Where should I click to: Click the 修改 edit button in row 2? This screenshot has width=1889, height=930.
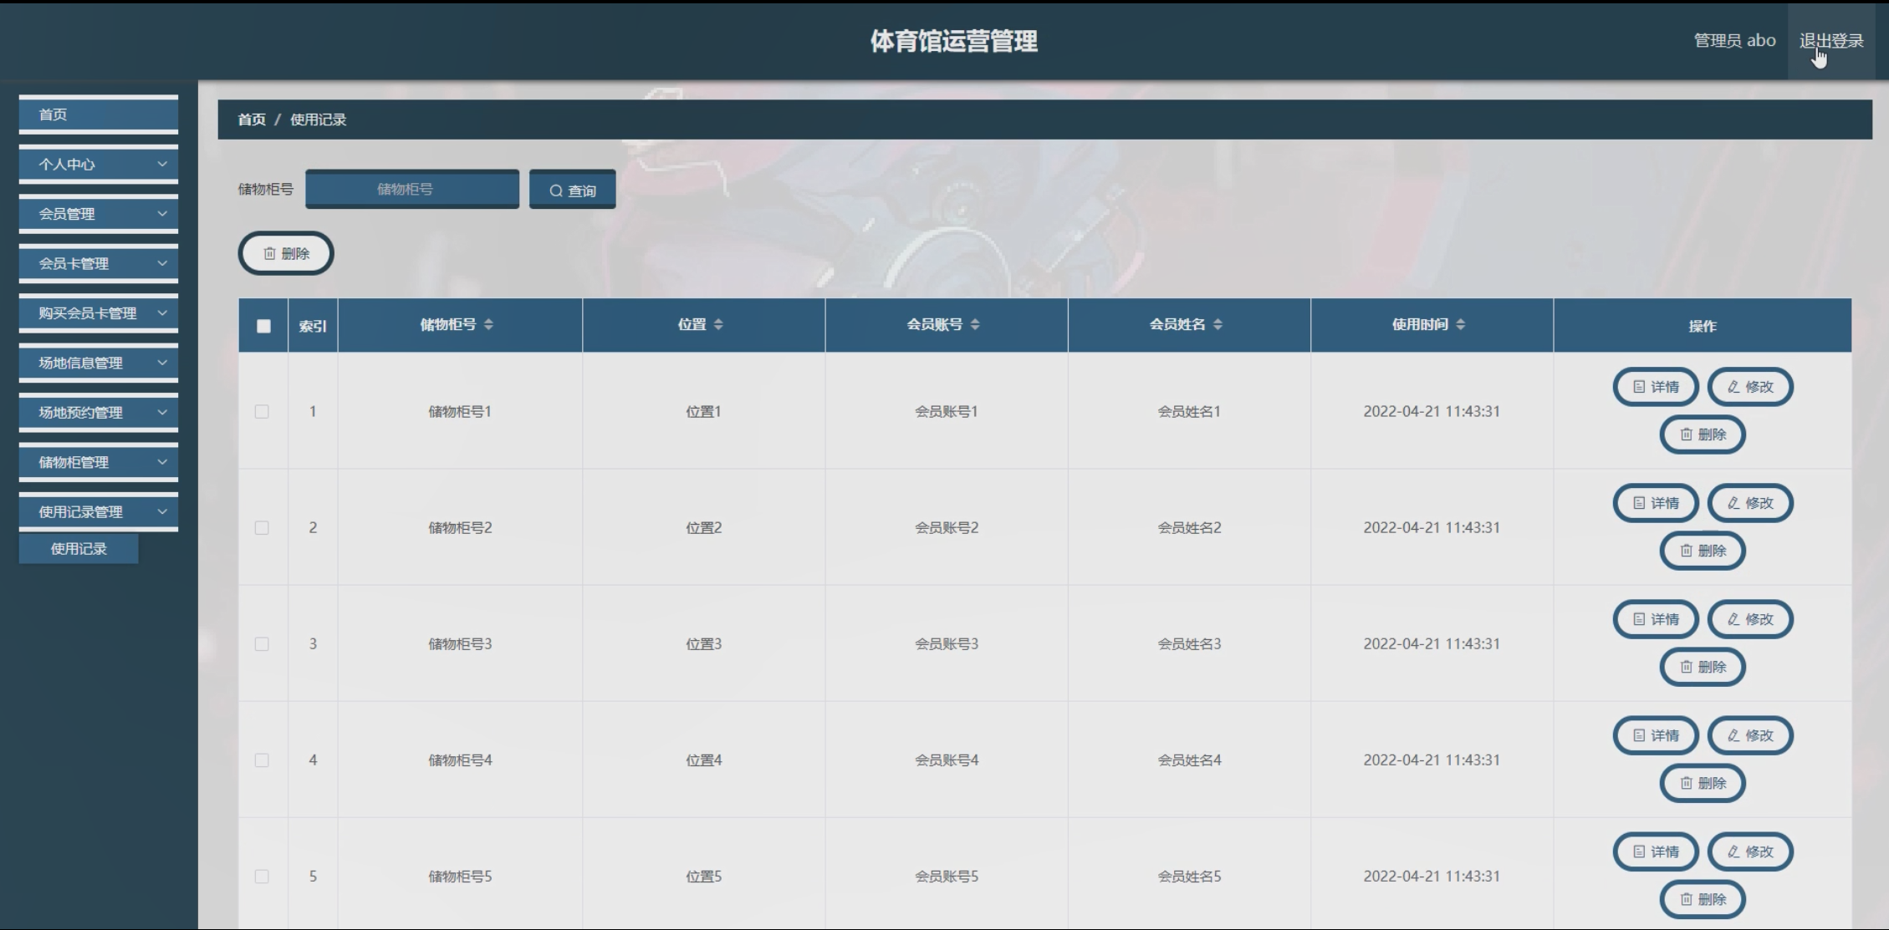point(1750,503)
